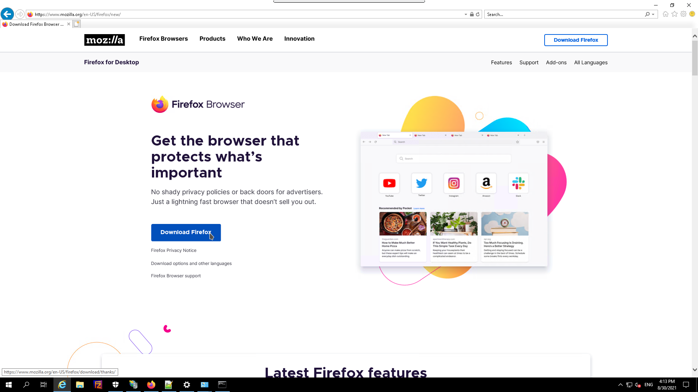
Task: Click the IE back arrow button
Action: tap(7, 14)
